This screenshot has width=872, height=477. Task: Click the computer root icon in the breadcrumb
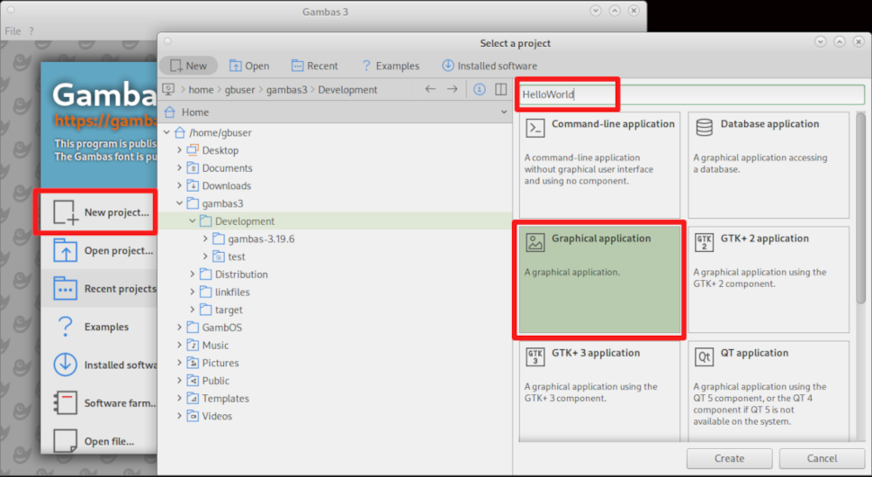tap(168, 89)
